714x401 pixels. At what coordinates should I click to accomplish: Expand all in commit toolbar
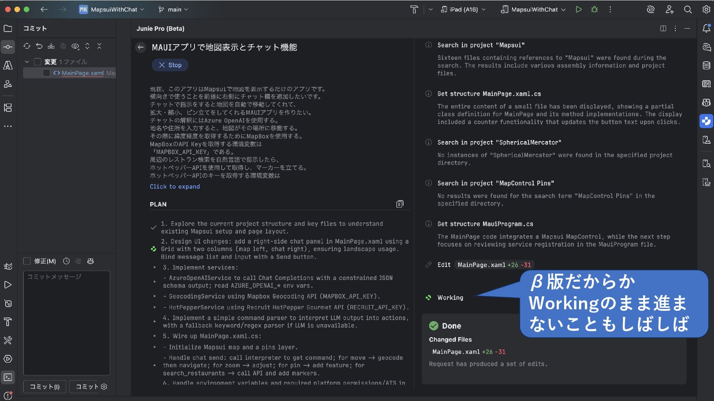[87, 46]
